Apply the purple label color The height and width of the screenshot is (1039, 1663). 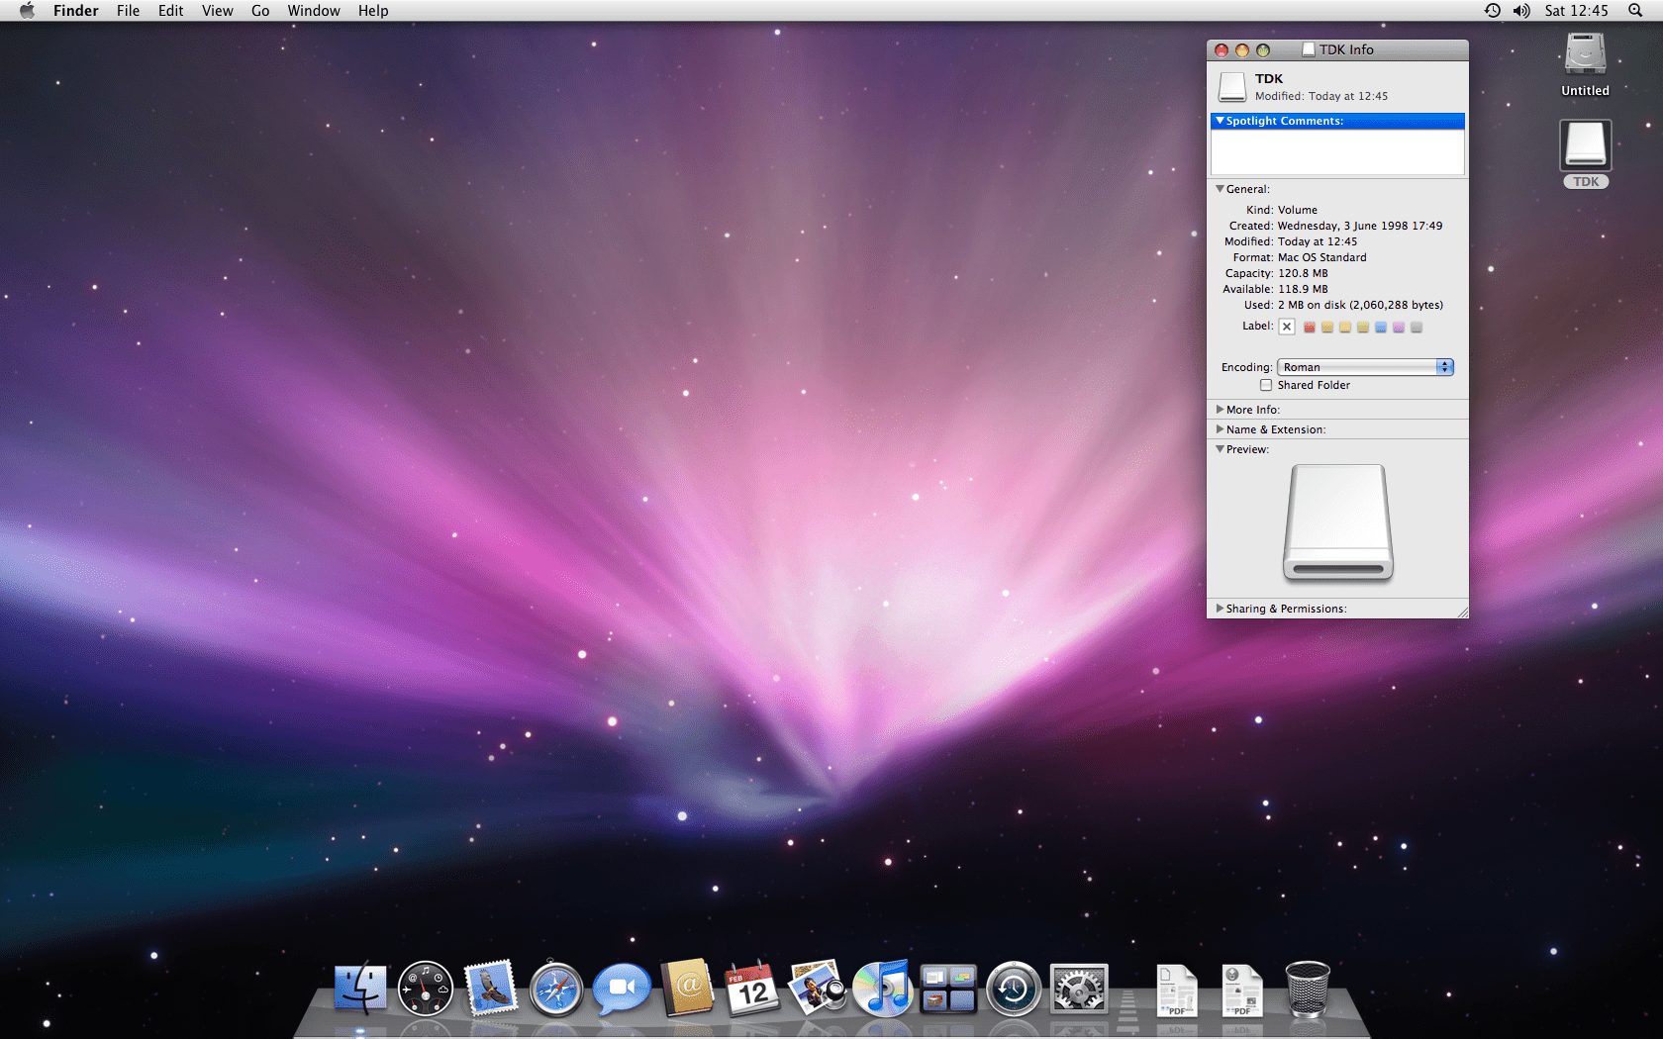point(1399,328)
